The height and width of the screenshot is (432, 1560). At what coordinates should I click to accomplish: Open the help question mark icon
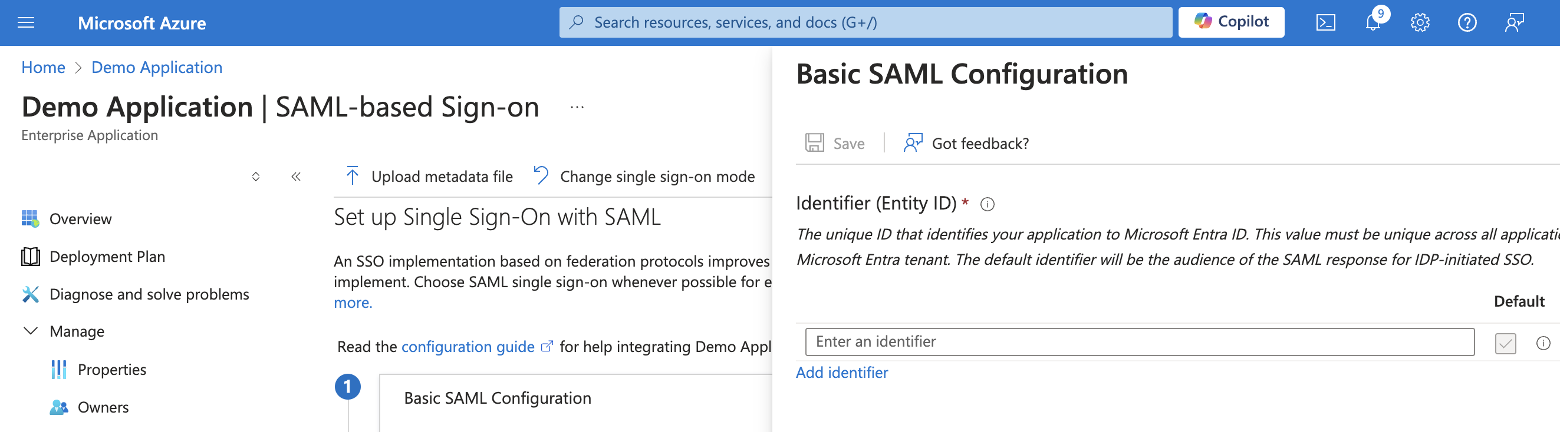click(1467, 23)
